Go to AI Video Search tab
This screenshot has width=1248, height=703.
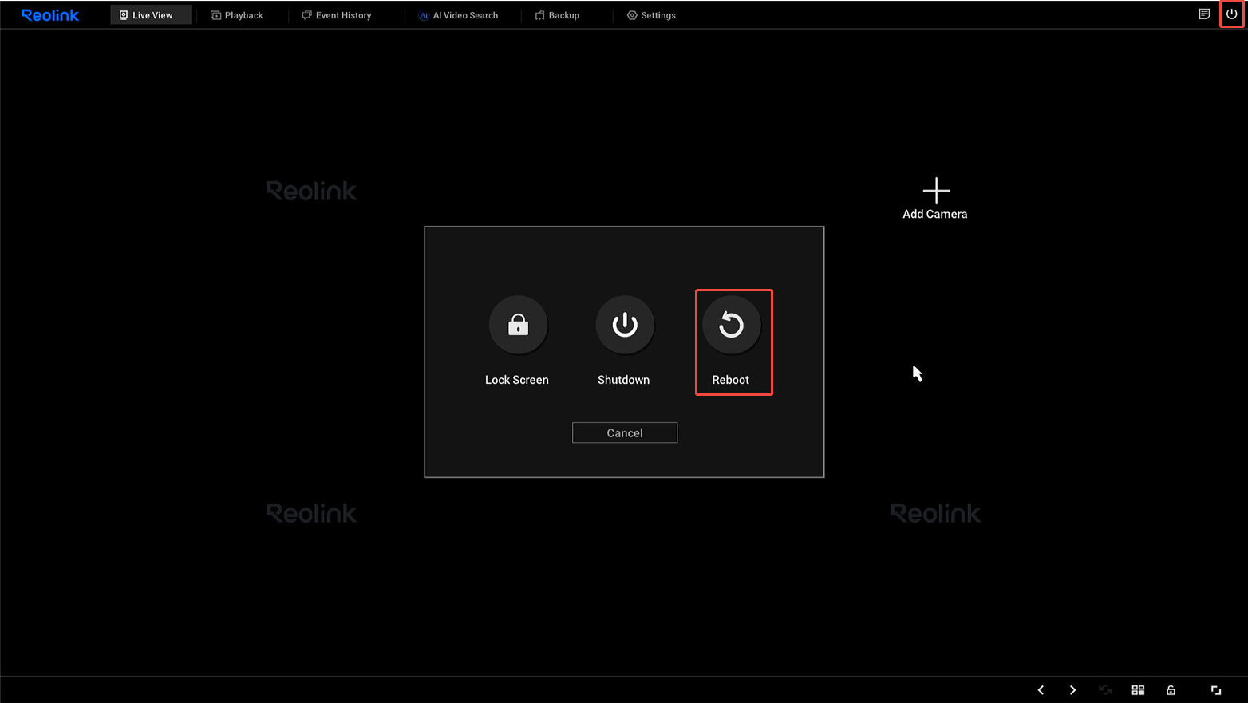coord(458,15)
